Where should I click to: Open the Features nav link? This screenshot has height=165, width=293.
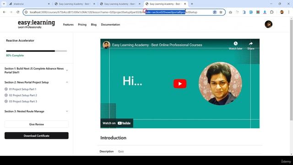pos(68,24)
